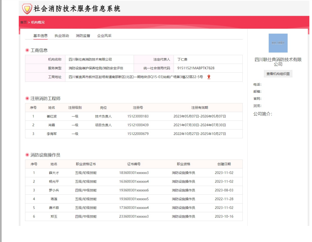Open the blue company logo thumbnail
The image size is (312, 242).
[278, 43]
